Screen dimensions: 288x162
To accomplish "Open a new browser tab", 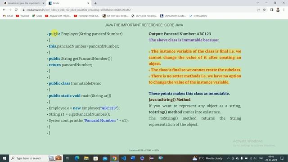I will [x=95, y=3].
